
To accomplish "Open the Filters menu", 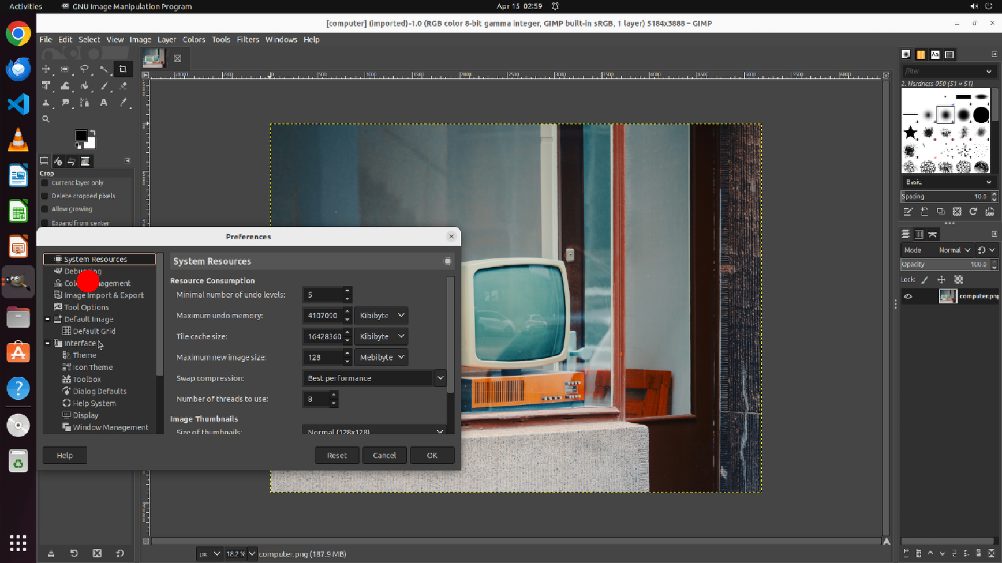I will [248, 39].
